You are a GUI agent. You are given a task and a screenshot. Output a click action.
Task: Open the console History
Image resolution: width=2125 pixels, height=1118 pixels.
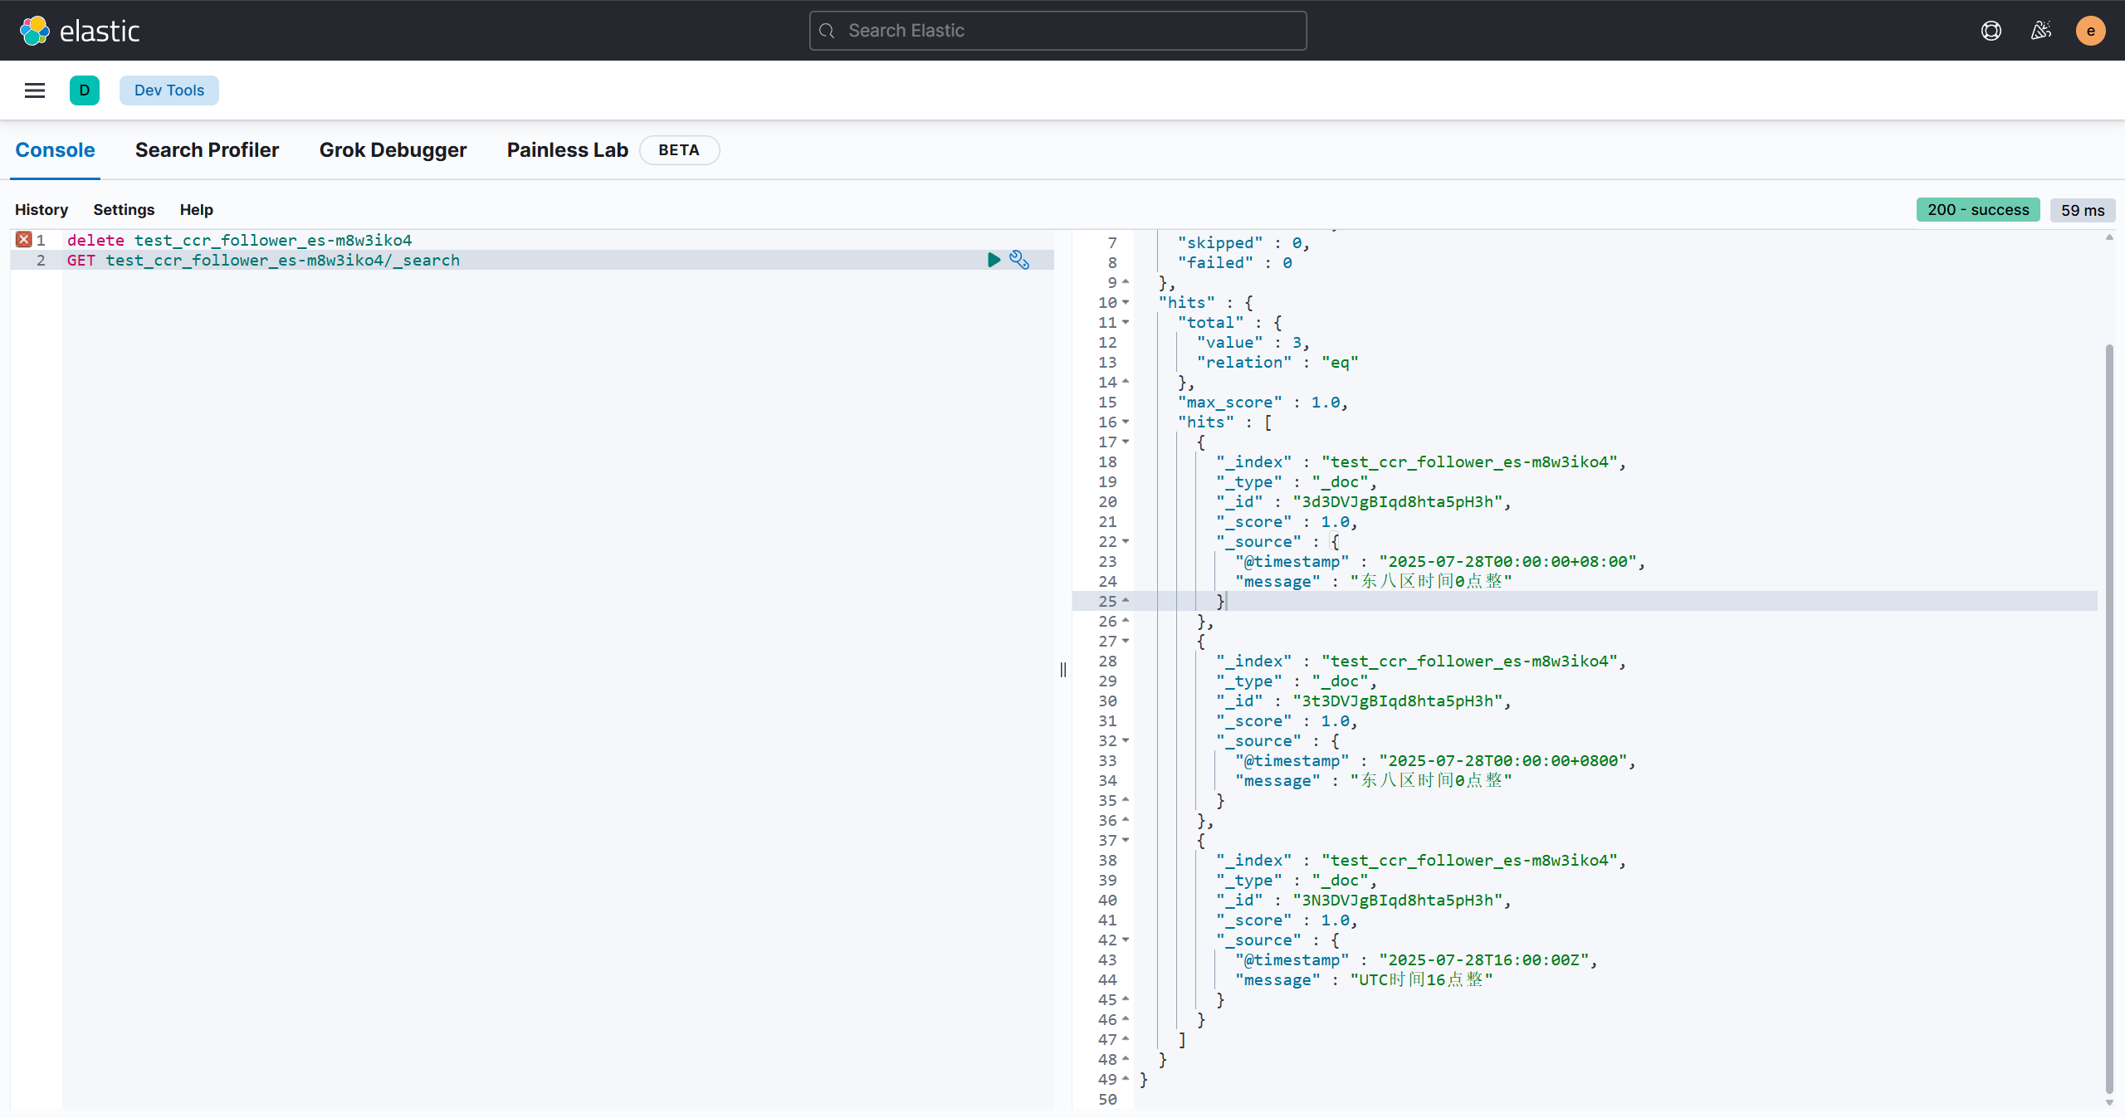click(42, 210)
